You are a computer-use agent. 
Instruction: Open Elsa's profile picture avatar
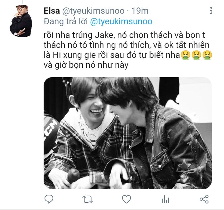point(21,21)
